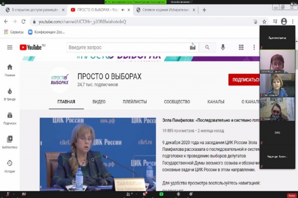Open В тренде in the sidebar

pyautogui.click(x=10, y=94)
